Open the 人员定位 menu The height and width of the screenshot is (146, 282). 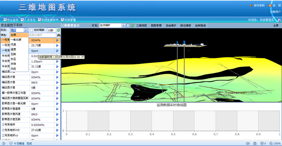pyautogui.click(x=28, y=20)
